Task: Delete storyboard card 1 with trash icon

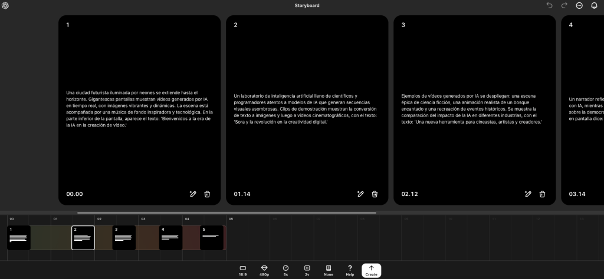Action: (207, 194)
